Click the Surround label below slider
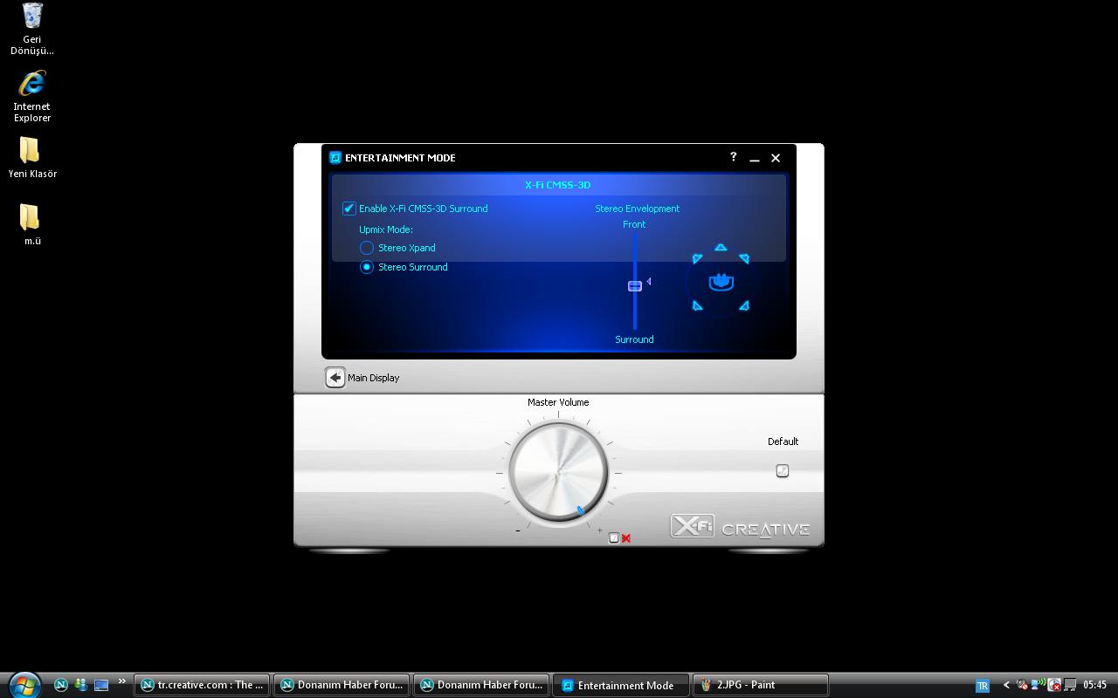Screen dimensions: 1118x698 pyautogui.click(x=634, y=339)
